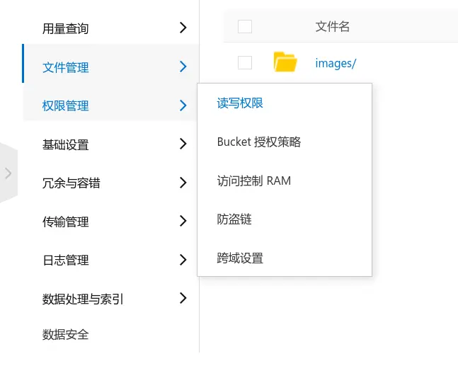458x366 pixels.
Task: Expand the 数据处理与索引 chevron
Action: point(183,298)
